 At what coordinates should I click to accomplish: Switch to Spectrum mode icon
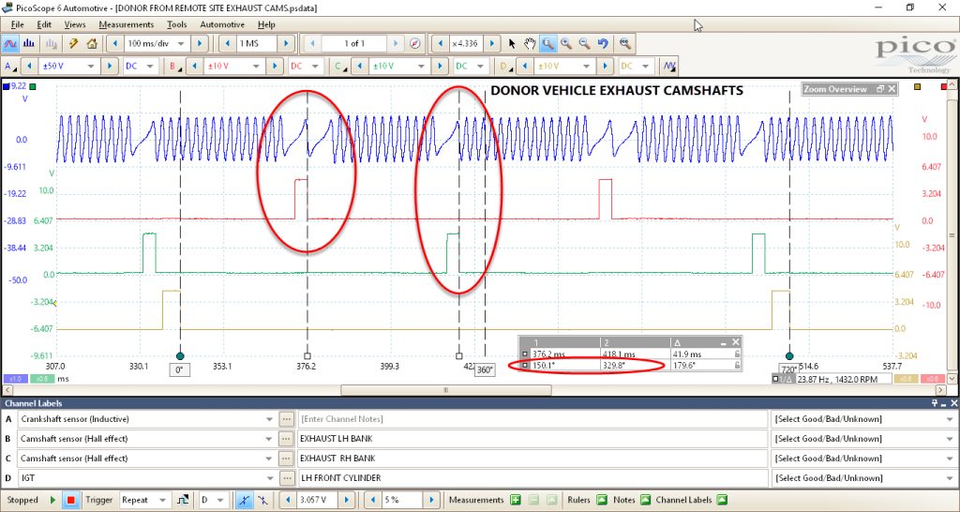pos(29,44)
